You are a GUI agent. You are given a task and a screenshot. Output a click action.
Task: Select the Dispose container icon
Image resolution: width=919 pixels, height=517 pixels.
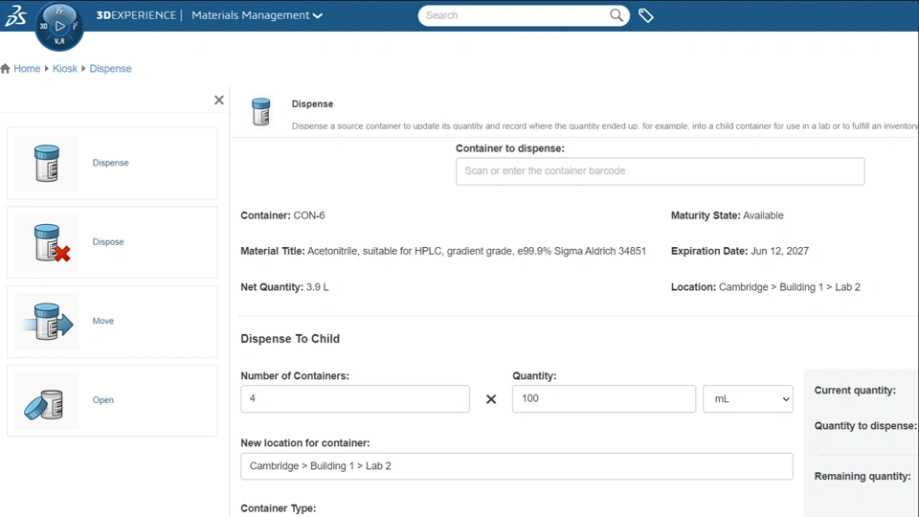(51, 242)
